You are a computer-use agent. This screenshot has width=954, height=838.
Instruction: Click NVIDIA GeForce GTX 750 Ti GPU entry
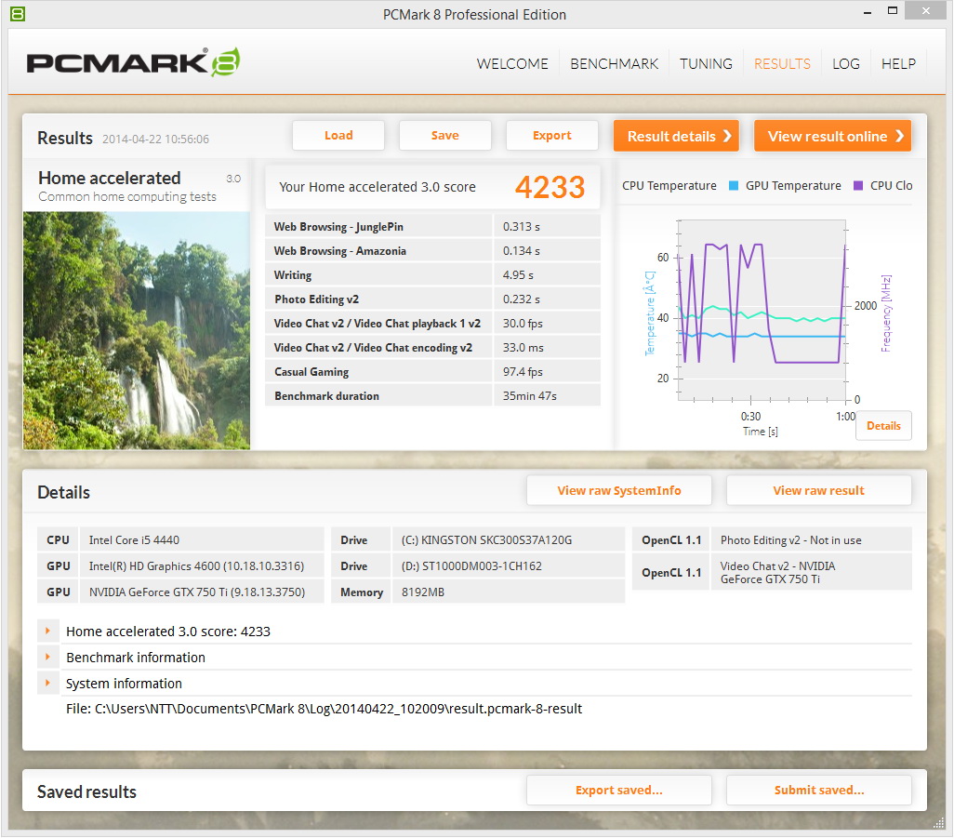pos(202,592)
